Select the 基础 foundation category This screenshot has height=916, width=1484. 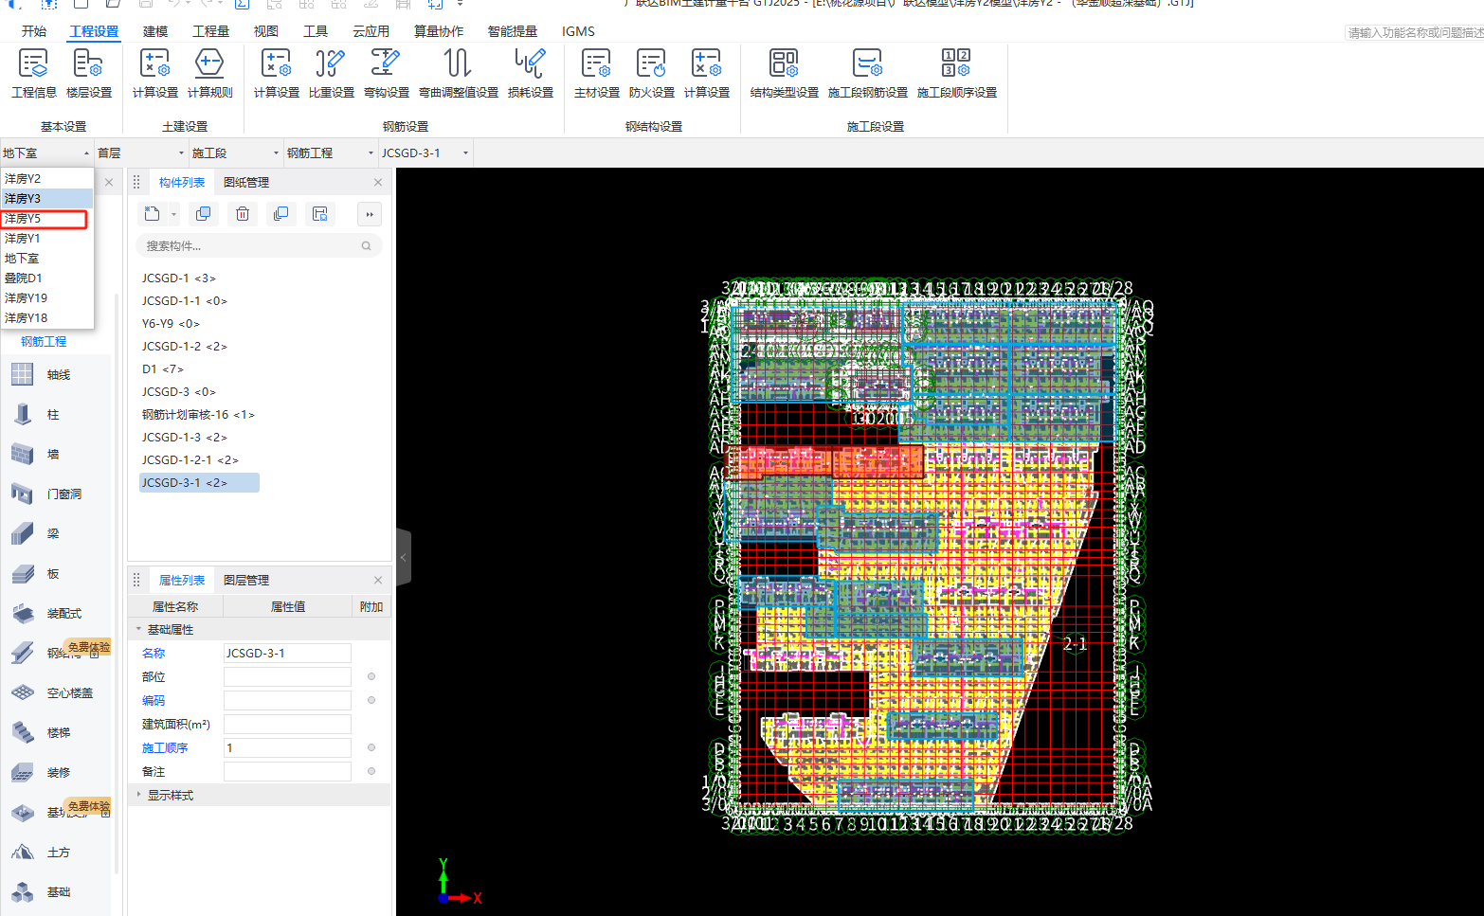click(57, 892)
